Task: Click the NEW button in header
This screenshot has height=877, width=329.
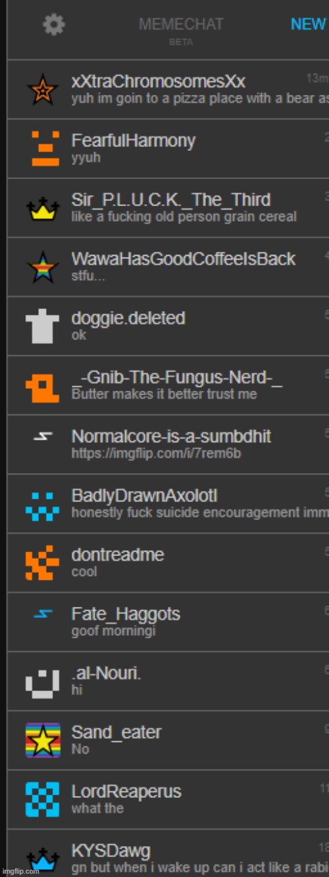Action: (309, 24)
